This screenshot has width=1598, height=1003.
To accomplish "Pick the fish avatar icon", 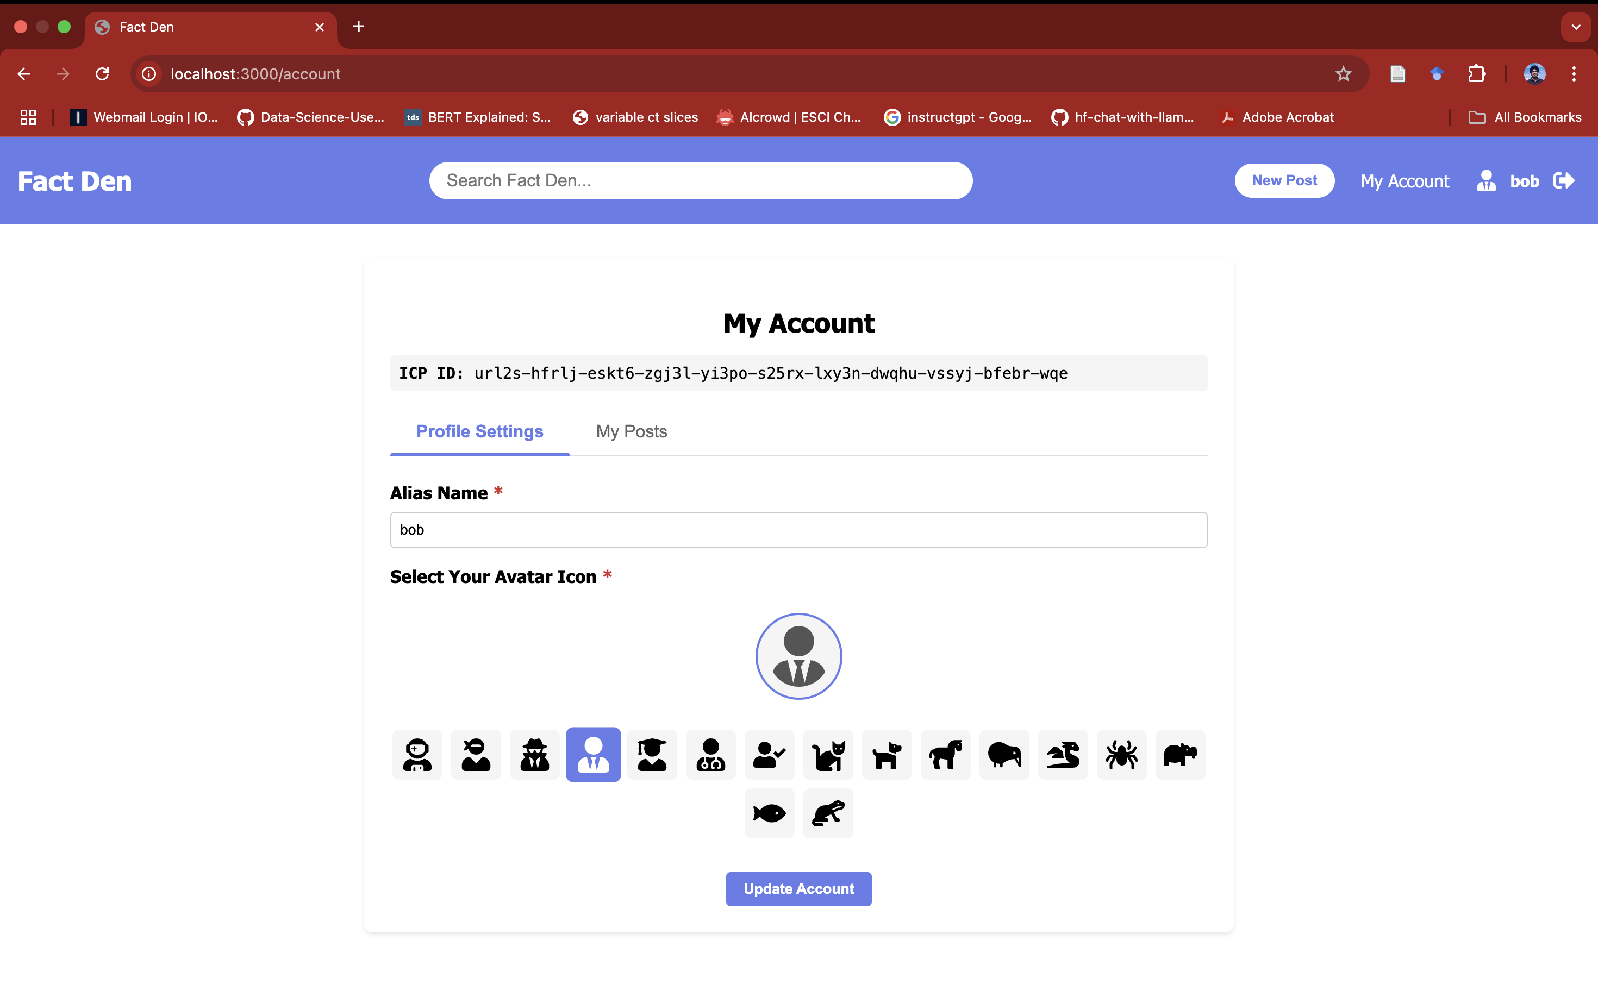I will click(x=769, y=813).
